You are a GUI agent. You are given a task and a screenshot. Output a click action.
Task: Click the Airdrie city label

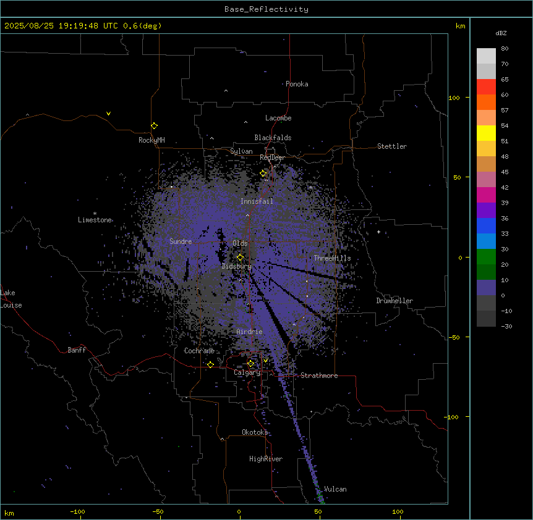coord(250,332)
